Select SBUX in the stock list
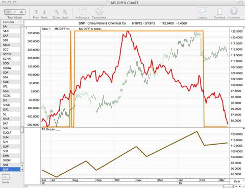 [x=7, y=45]
